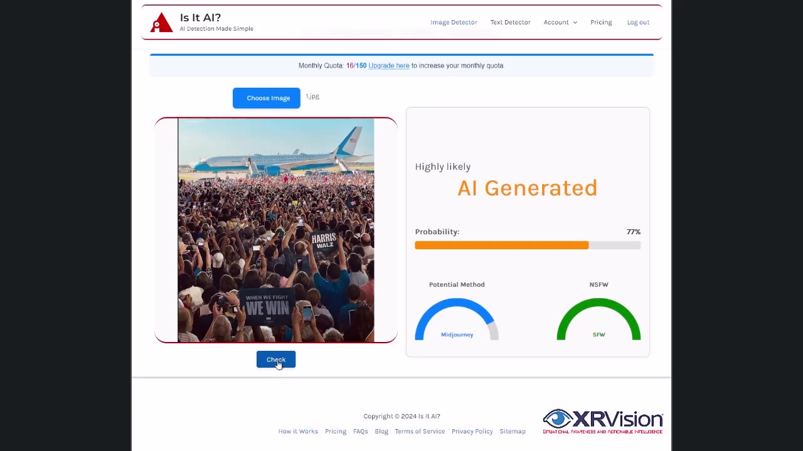Open the Pricing page in header
The width and height of the screenshot is (803, 451).
601,22
